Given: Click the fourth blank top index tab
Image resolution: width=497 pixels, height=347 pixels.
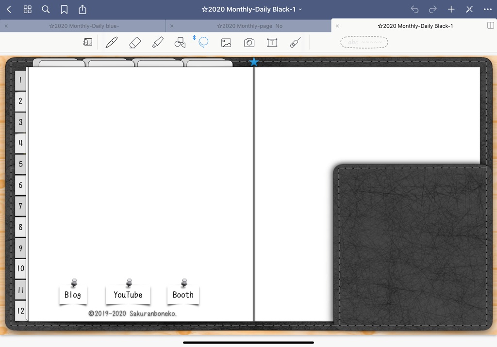Looking at the screenshot, I should (209, 63).
